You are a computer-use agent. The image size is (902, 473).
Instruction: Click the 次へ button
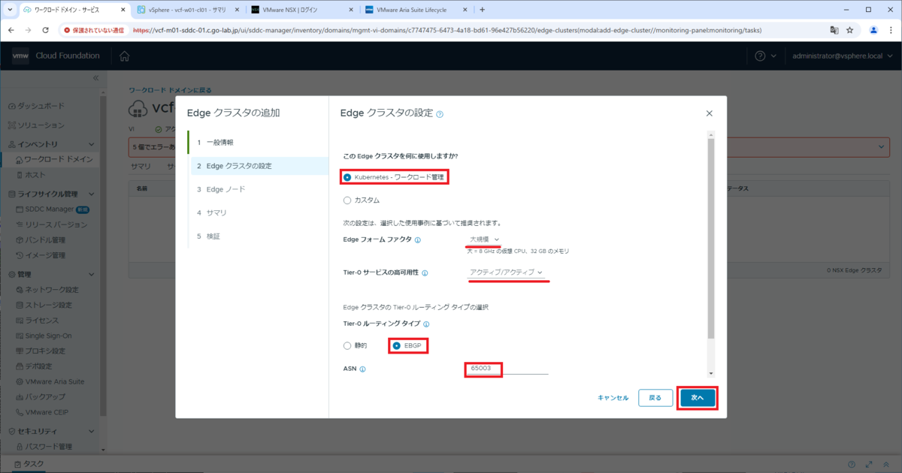(x=697, y=398)
